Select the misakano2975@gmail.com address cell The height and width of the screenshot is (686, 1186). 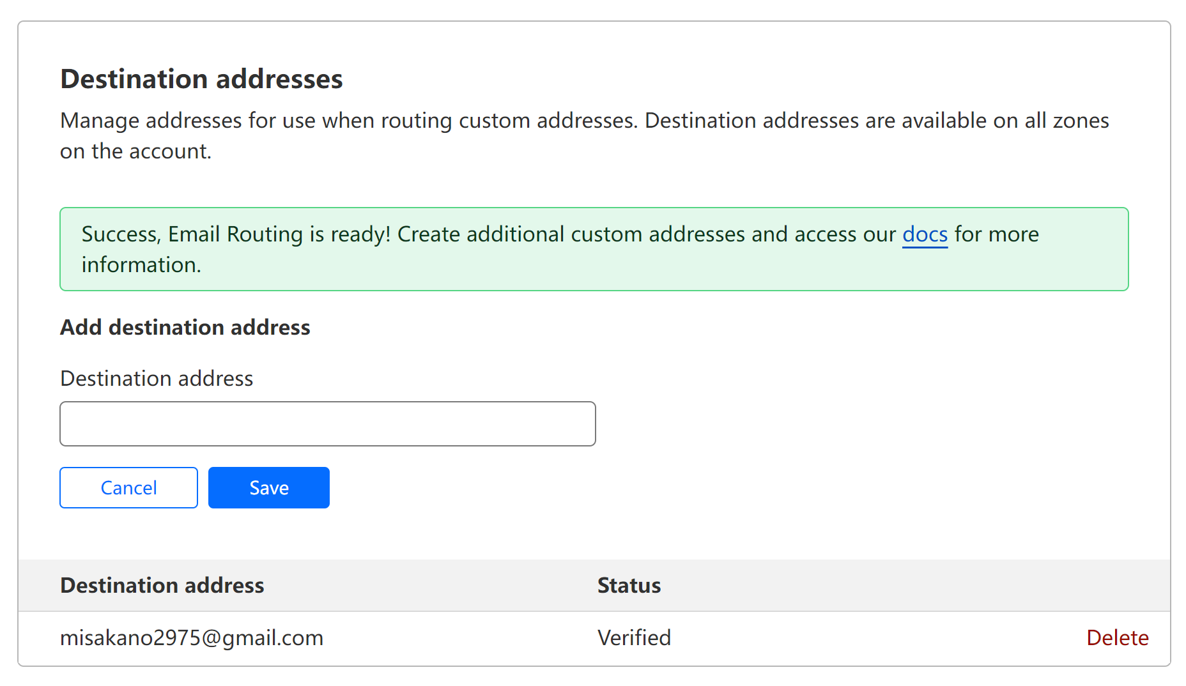click(192, 637)
